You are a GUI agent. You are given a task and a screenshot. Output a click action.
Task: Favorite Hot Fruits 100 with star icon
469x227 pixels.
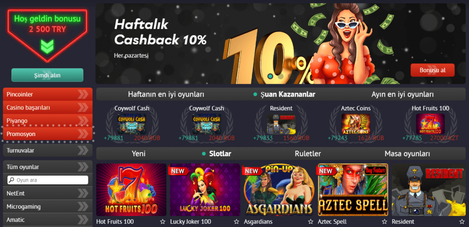pyautogui.click(x=163, y=222)
